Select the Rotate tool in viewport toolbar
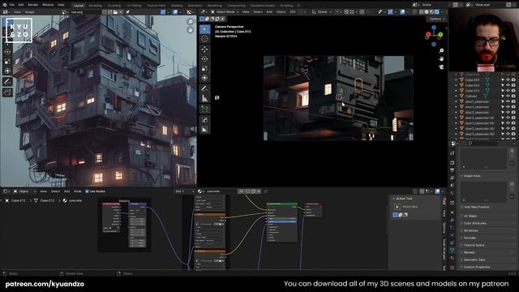Image resolution: width=519 pixels, height=292 pixels. (x=204, y=59)
